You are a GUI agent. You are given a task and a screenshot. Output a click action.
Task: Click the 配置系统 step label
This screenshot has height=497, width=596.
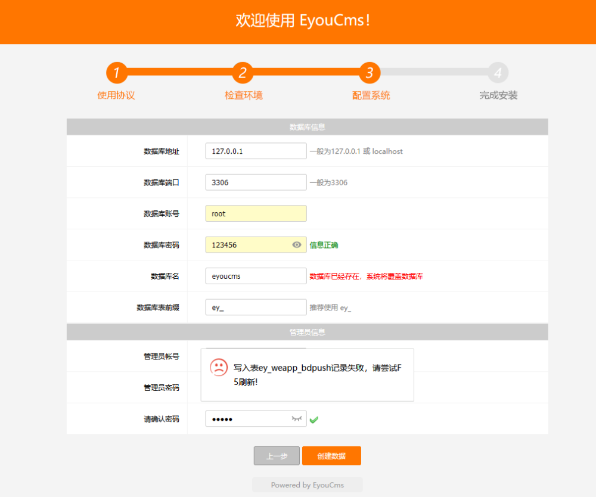pos(371,95)
